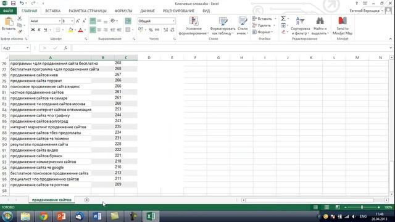Image resolution: width=395 pixels, height=222 pixels.
Task: Switch to the РЕЦЕНЗИРОВАНИЕ tab
Action: coord(178,11)
